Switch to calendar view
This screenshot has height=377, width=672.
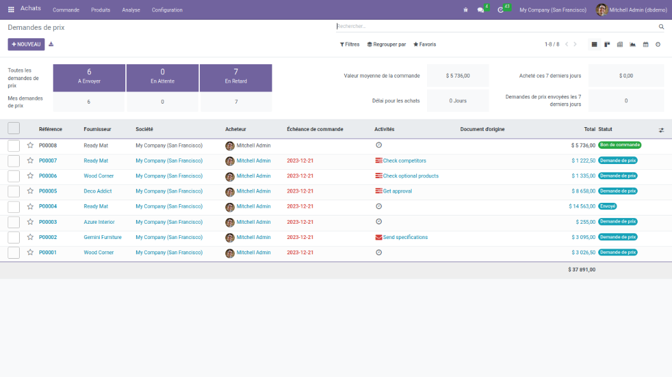645,45
